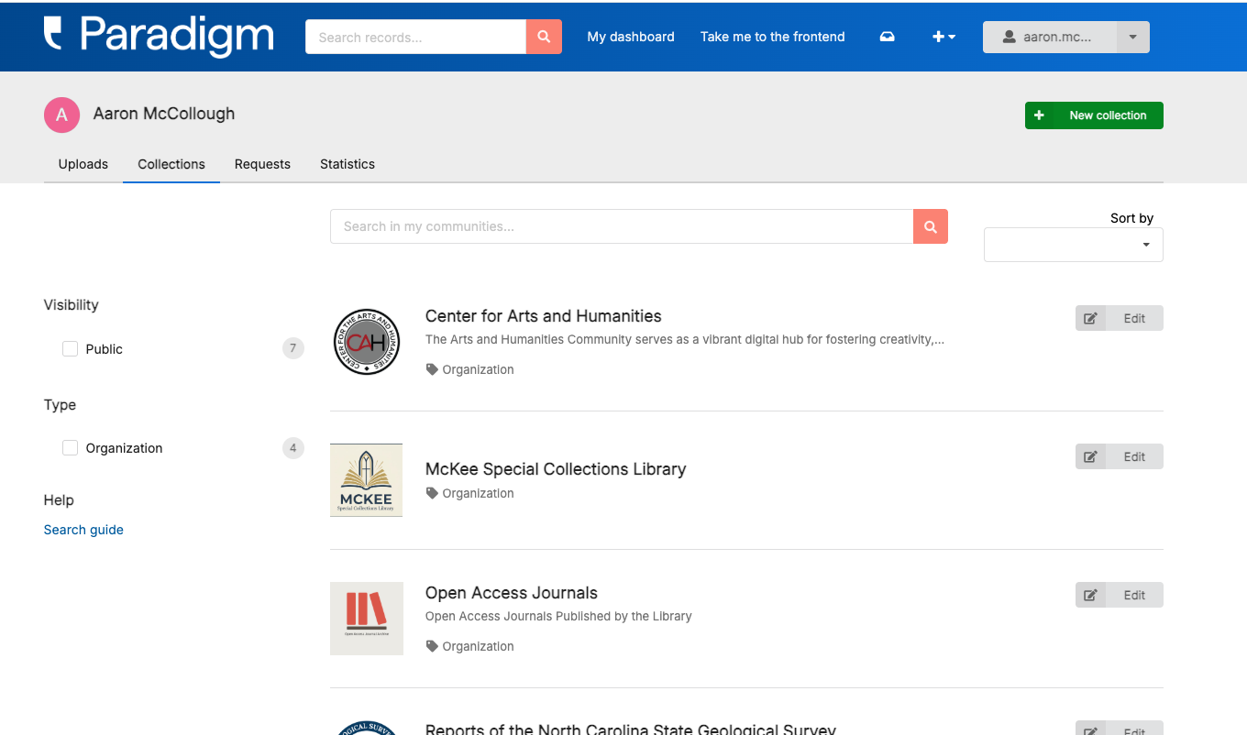Focus the Search records input field
Screen dimensions: 1247x735
tap(415, 37)
